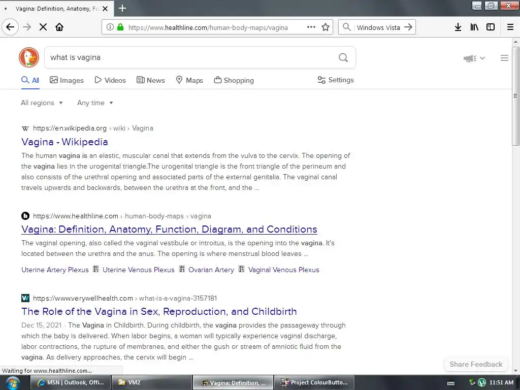Click the 11:51 AM taskbar clock
Image resolution: width=520 pixels, height=390 pixels.
501,382
